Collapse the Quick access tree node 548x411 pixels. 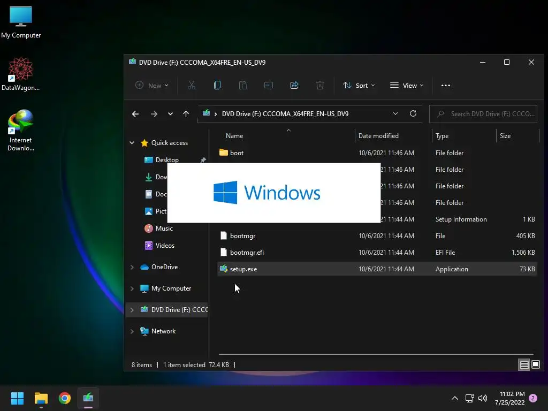tap(132, 142)
